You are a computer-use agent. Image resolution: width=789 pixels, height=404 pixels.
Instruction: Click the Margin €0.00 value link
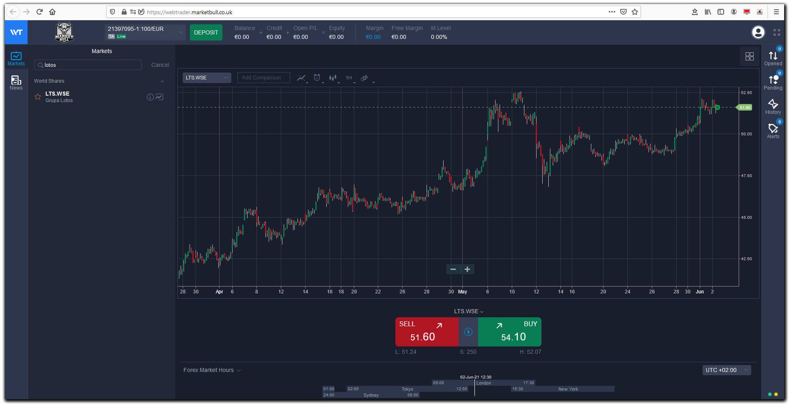click(373, 37)
